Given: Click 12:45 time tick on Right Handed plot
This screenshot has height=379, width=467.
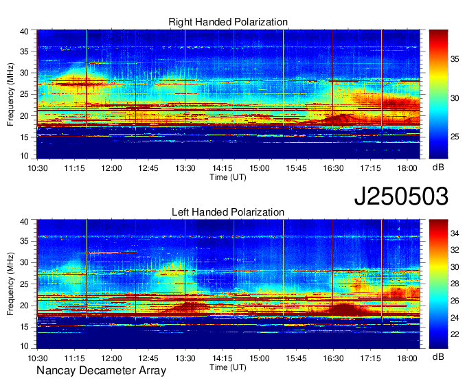Looking at the screenshot, I should click(148, 168).
